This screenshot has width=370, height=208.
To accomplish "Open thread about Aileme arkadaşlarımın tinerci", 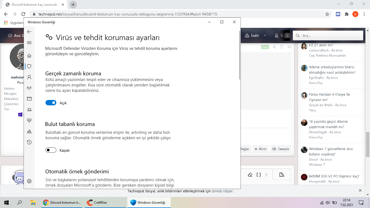I will tap(332, 70).
